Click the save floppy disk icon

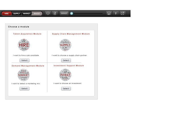click(109, 13)
